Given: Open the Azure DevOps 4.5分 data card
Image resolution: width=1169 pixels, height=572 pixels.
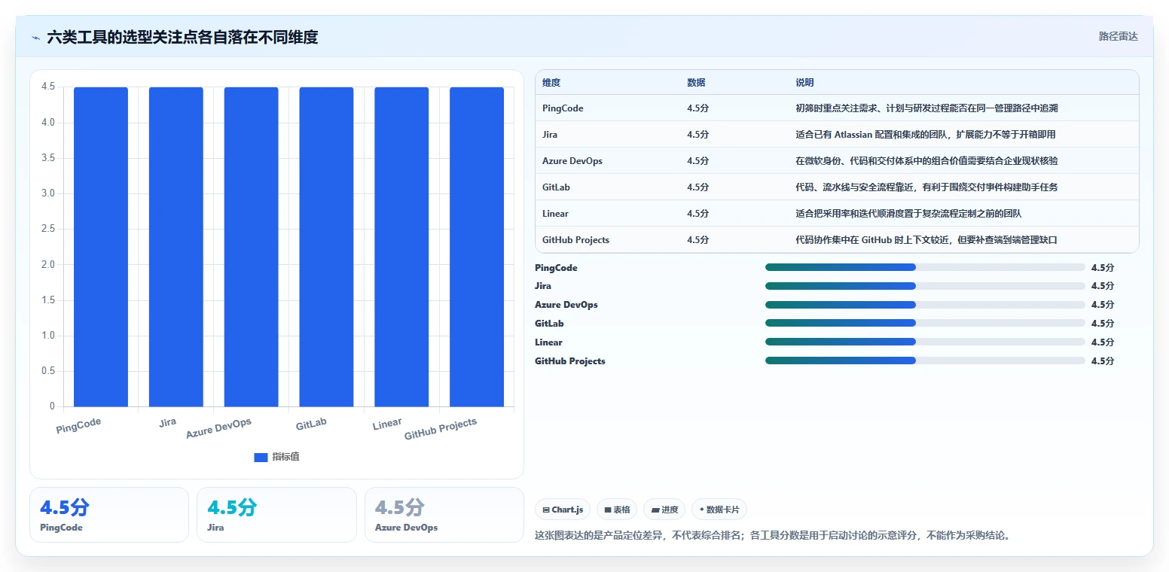Looking at the screenshot, I should coord(444,515).
